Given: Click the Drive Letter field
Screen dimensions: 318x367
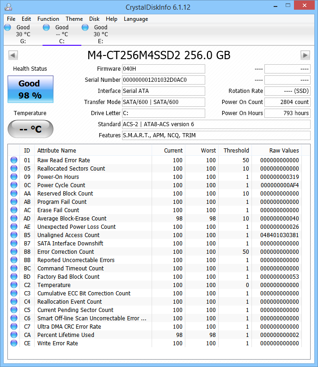Looking at the screenshot, I should coord(164,113).
